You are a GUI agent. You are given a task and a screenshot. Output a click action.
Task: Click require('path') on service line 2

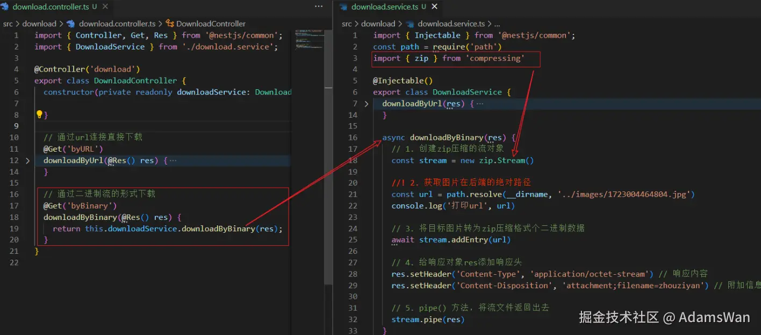(467, 47)
